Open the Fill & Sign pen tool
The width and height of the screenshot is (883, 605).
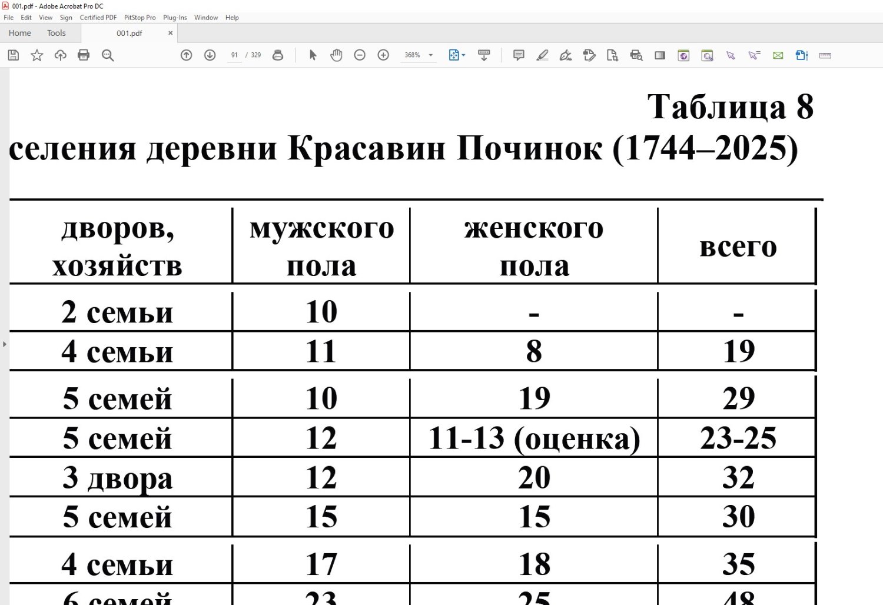(x=566, y=55)
